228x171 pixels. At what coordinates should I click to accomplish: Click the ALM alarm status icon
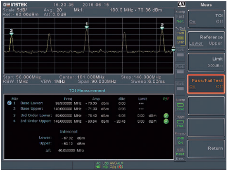[x=120, y=165]
